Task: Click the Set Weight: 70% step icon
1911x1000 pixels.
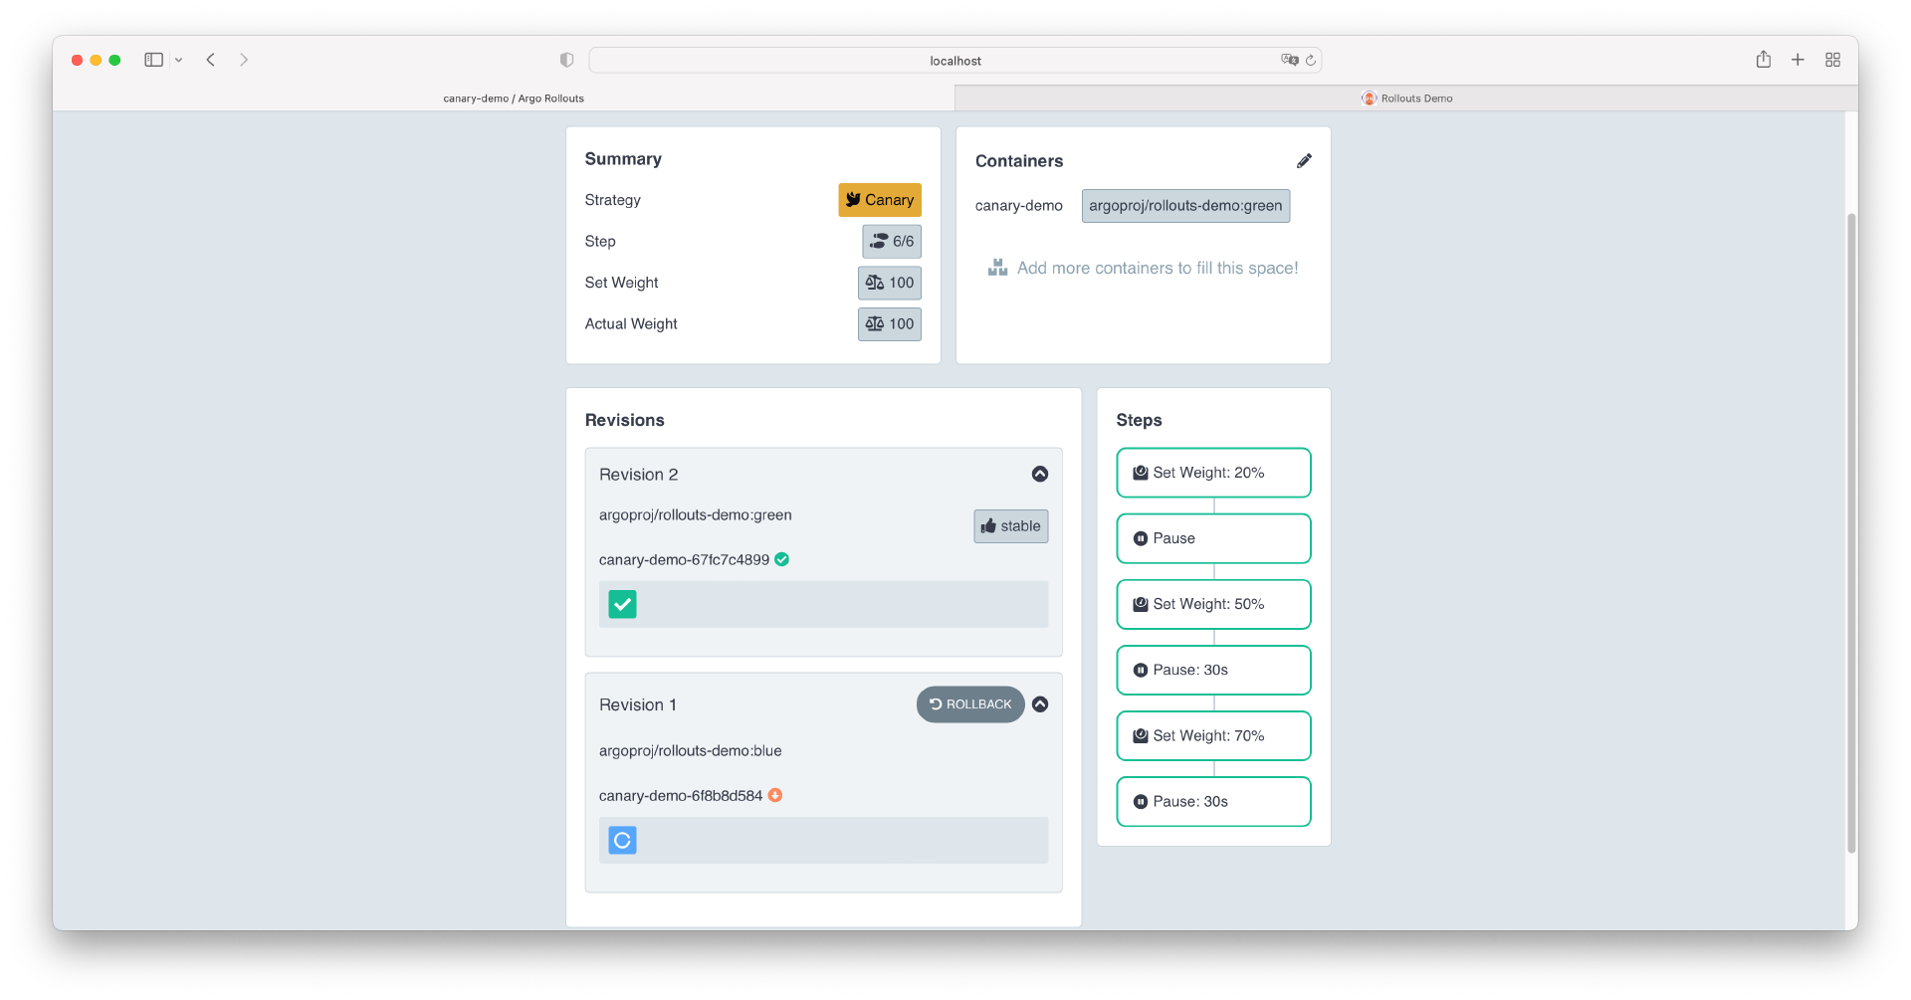Action: pyautogui.click(x=1141, y=735)
